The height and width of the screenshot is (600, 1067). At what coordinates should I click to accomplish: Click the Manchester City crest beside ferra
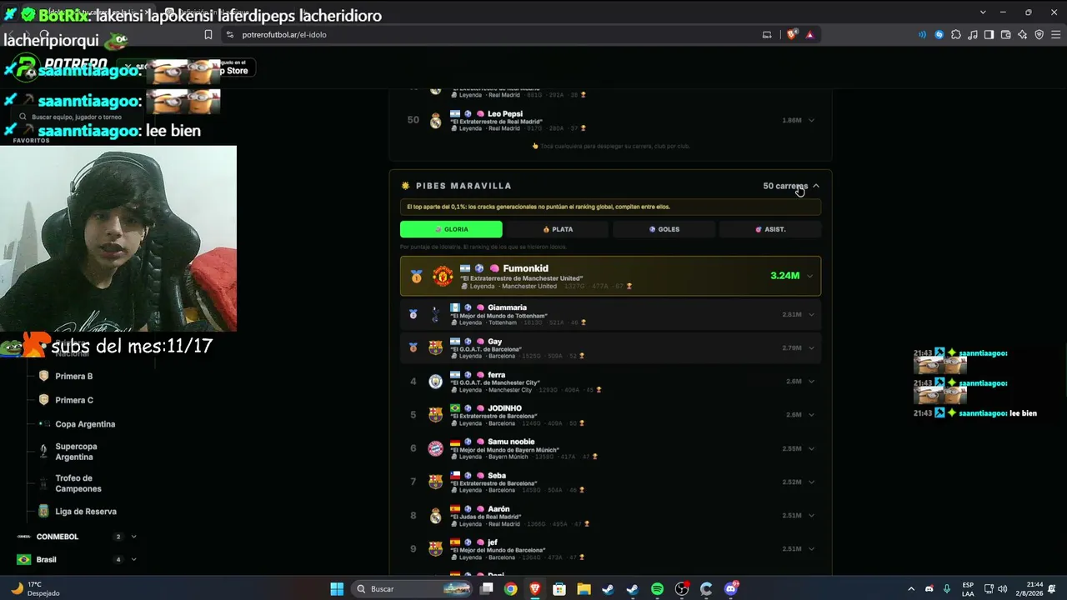click(435, 381)
